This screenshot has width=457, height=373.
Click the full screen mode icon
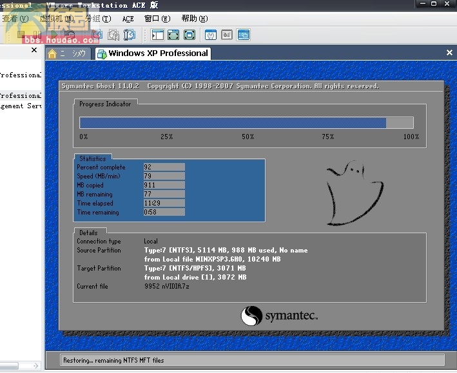190,35
